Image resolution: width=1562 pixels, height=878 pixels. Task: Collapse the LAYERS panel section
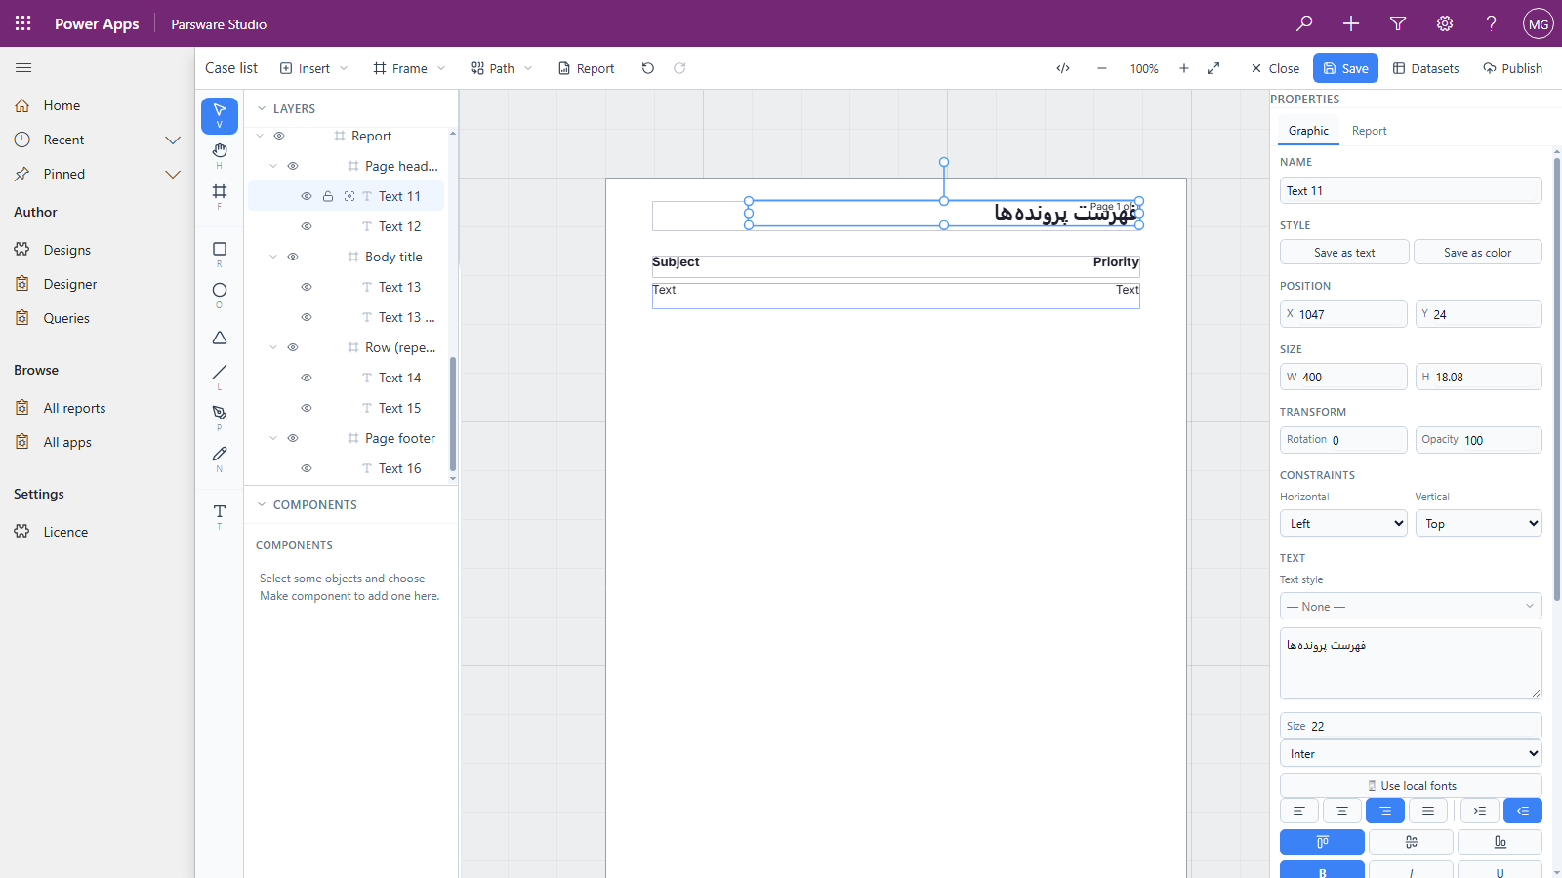pyautogui.click(x=262, y=108)
